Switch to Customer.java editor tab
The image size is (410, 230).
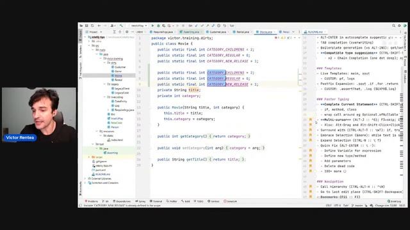click(218, 32)
